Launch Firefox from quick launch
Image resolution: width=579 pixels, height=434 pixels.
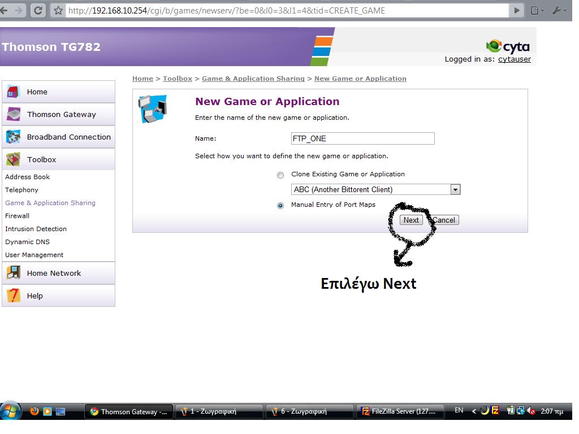(x=34, y=411)
